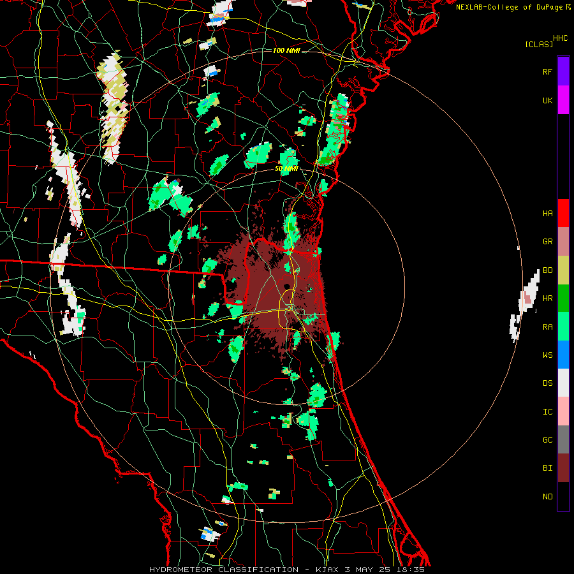Screen dimensions: 574x574
Task: Click the WS legend label
Action: (x=547, y=355)
